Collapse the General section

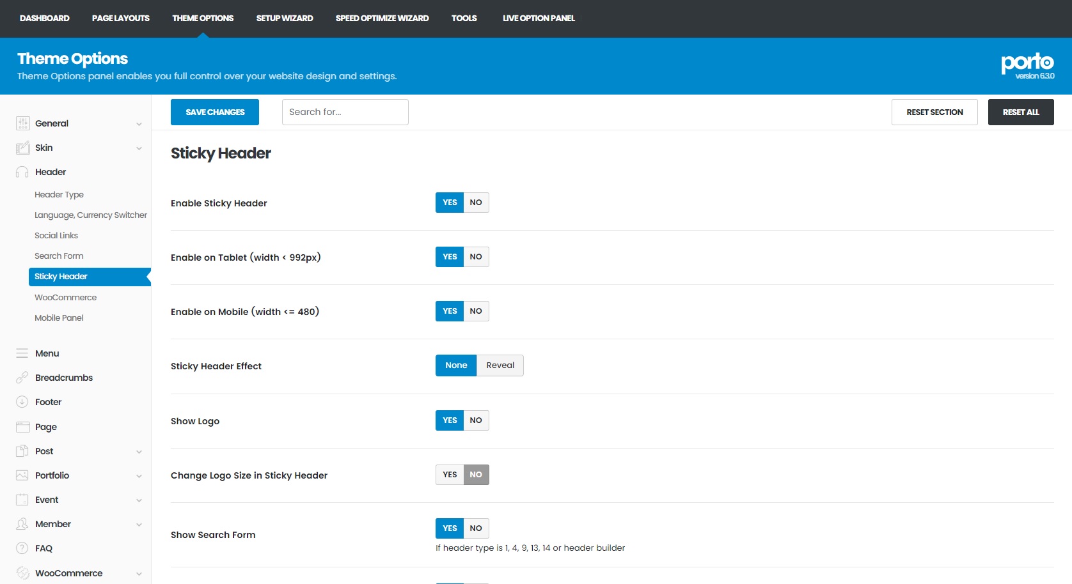pyautogui.click(x=139, y=123)
